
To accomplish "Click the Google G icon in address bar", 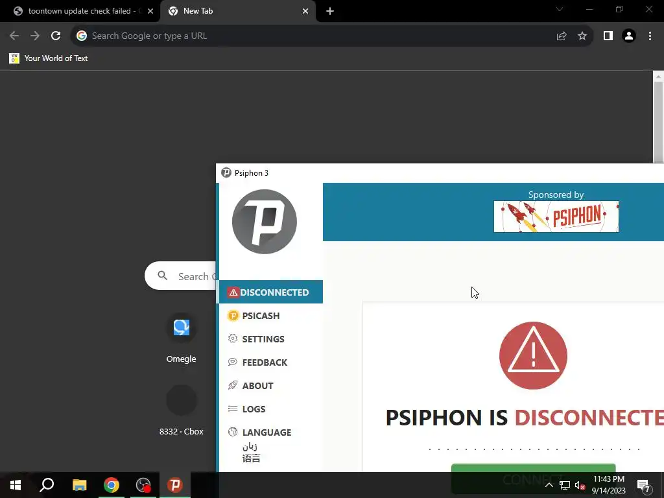I will point(81,36).
